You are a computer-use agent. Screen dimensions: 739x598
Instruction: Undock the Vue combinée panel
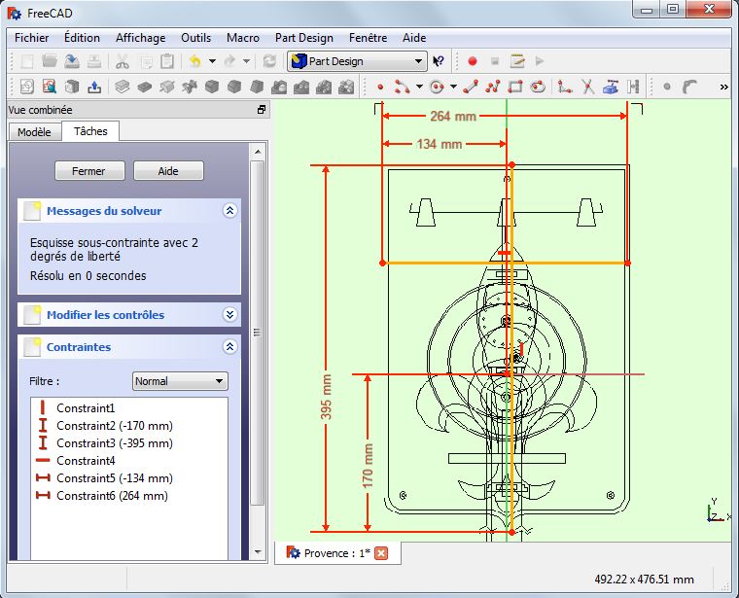point(262,110)
